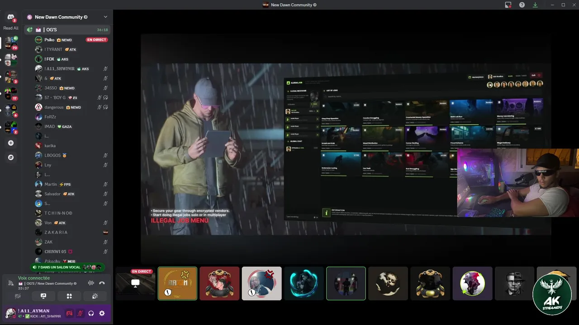Select white tile with angry emoji avatar
This screenshot has height=325, width=579.
click(261, 283)
